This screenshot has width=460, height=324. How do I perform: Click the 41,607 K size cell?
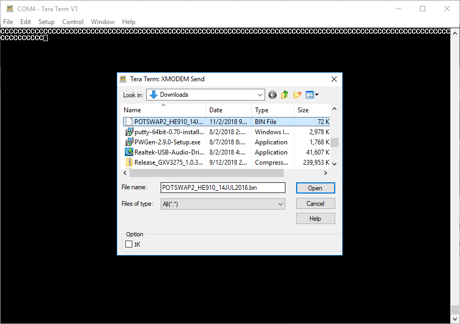pos(318,152)
